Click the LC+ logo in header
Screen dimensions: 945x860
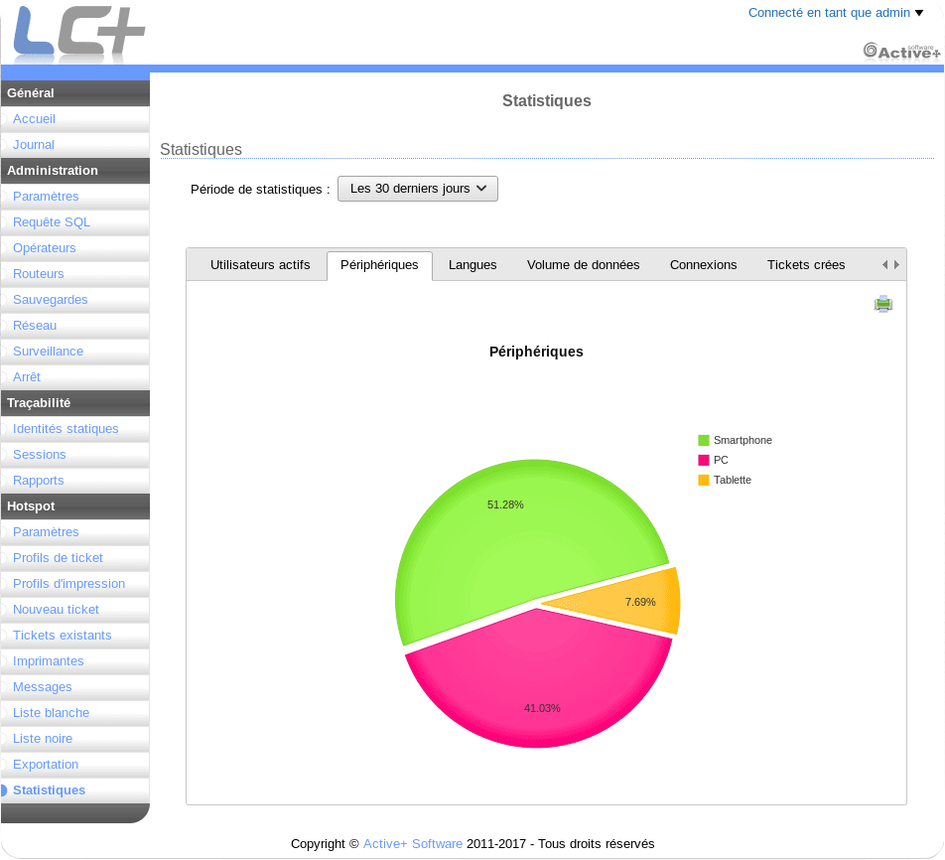(79, 35)
